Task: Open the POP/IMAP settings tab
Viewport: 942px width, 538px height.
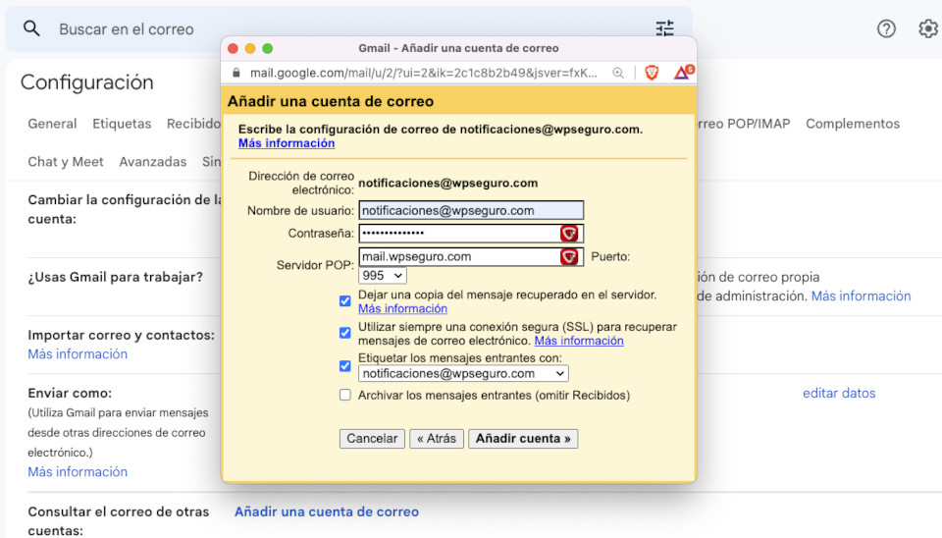Action: (744, 124)
